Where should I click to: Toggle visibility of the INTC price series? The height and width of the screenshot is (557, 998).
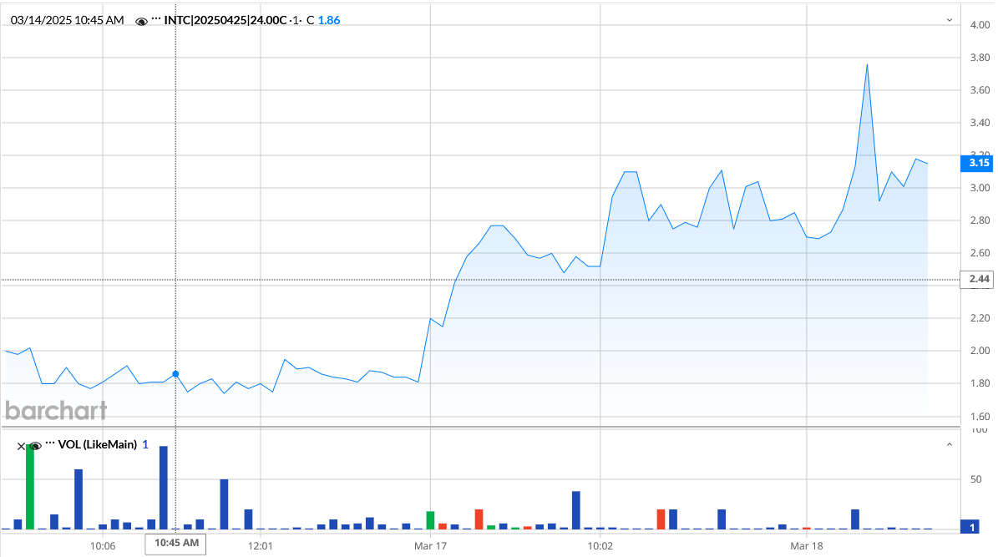142,20
